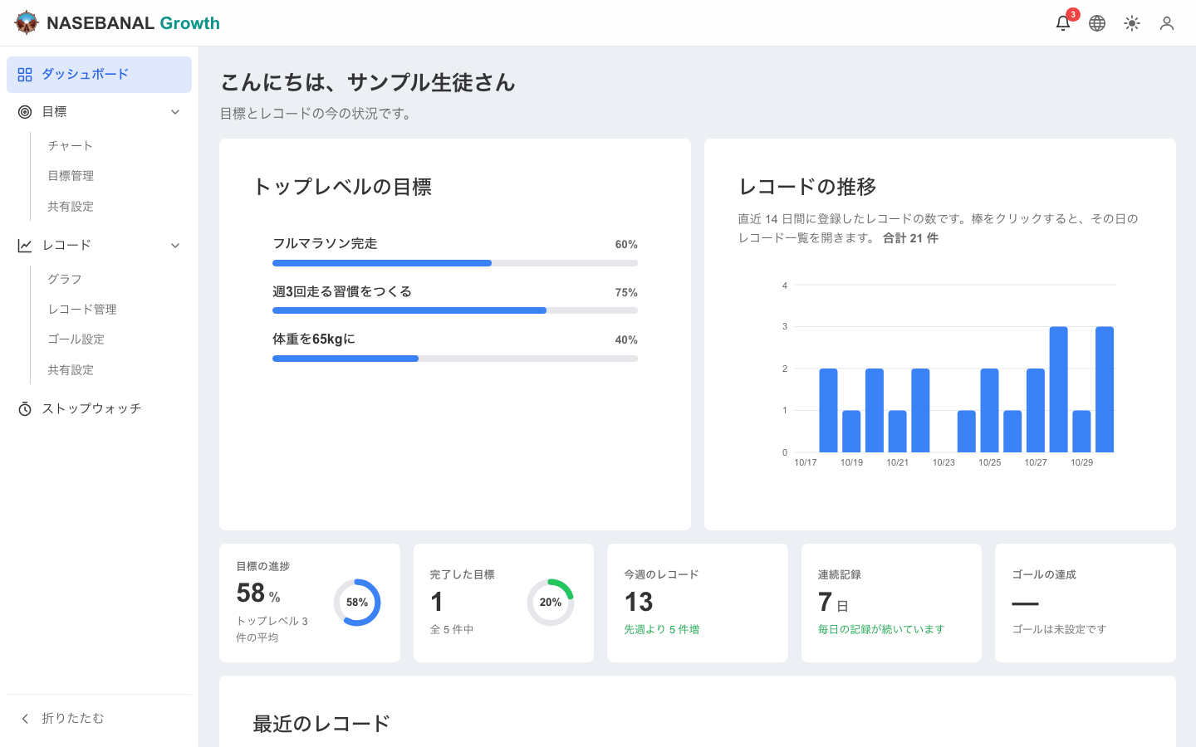Collapse the 目標 section chevron
Screen dimensions: 1196x747
click(x=175, y=112)
